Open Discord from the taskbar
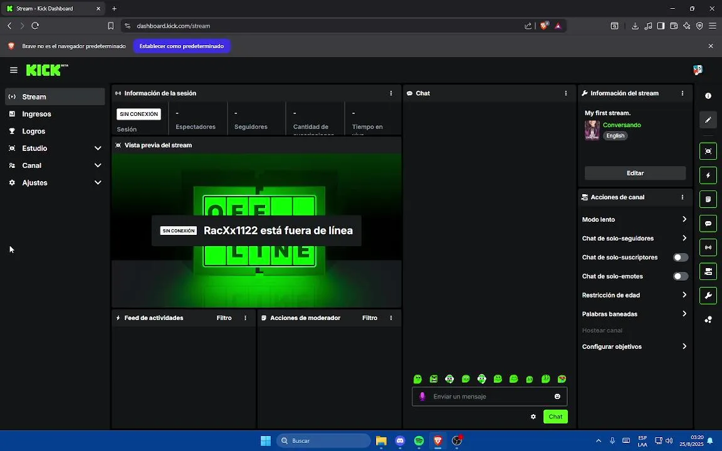722x451 pixels. tap(400, 440)
